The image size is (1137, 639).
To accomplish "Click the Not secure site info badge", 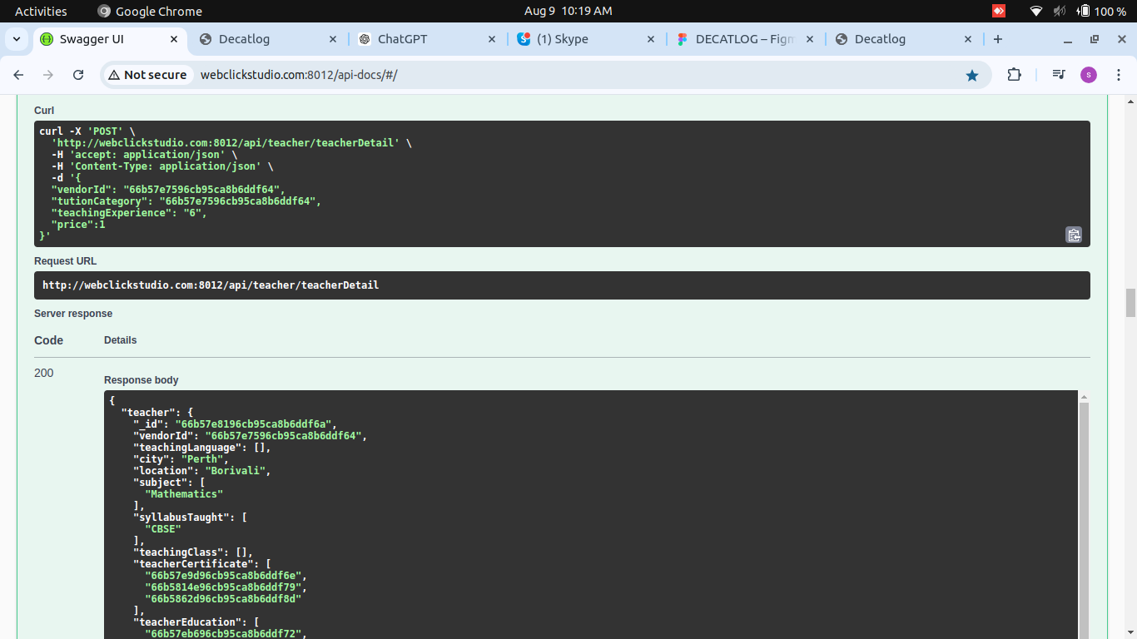I will tap(148, 75).
